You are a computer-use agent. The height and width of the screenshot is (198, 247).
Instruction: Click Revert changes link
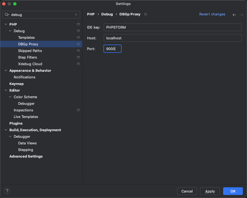pyautogui.click(x=212, y=14)
